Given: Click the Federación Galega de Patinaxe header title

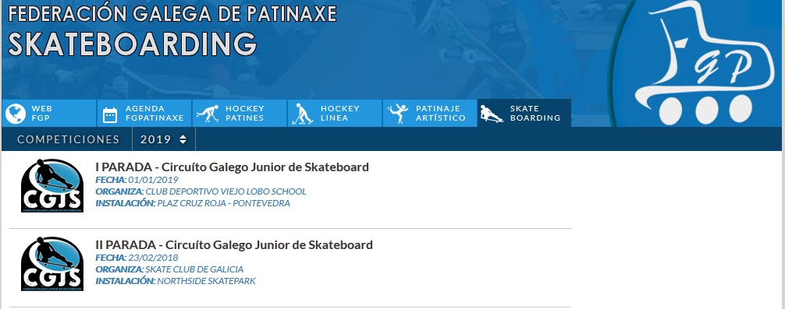Looking at the screenshot, I should pyautogui.click(x=172, y=13).
